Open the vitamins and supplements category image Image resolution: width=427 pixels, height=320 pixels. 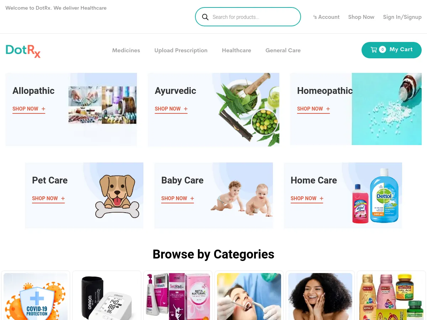click(391, 297)
